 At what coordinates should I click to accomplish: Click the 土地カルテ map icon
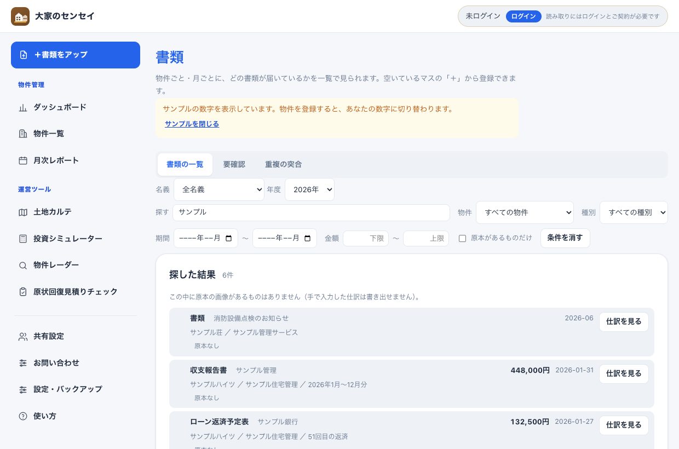pyautogui.click(x=23, y=212)
